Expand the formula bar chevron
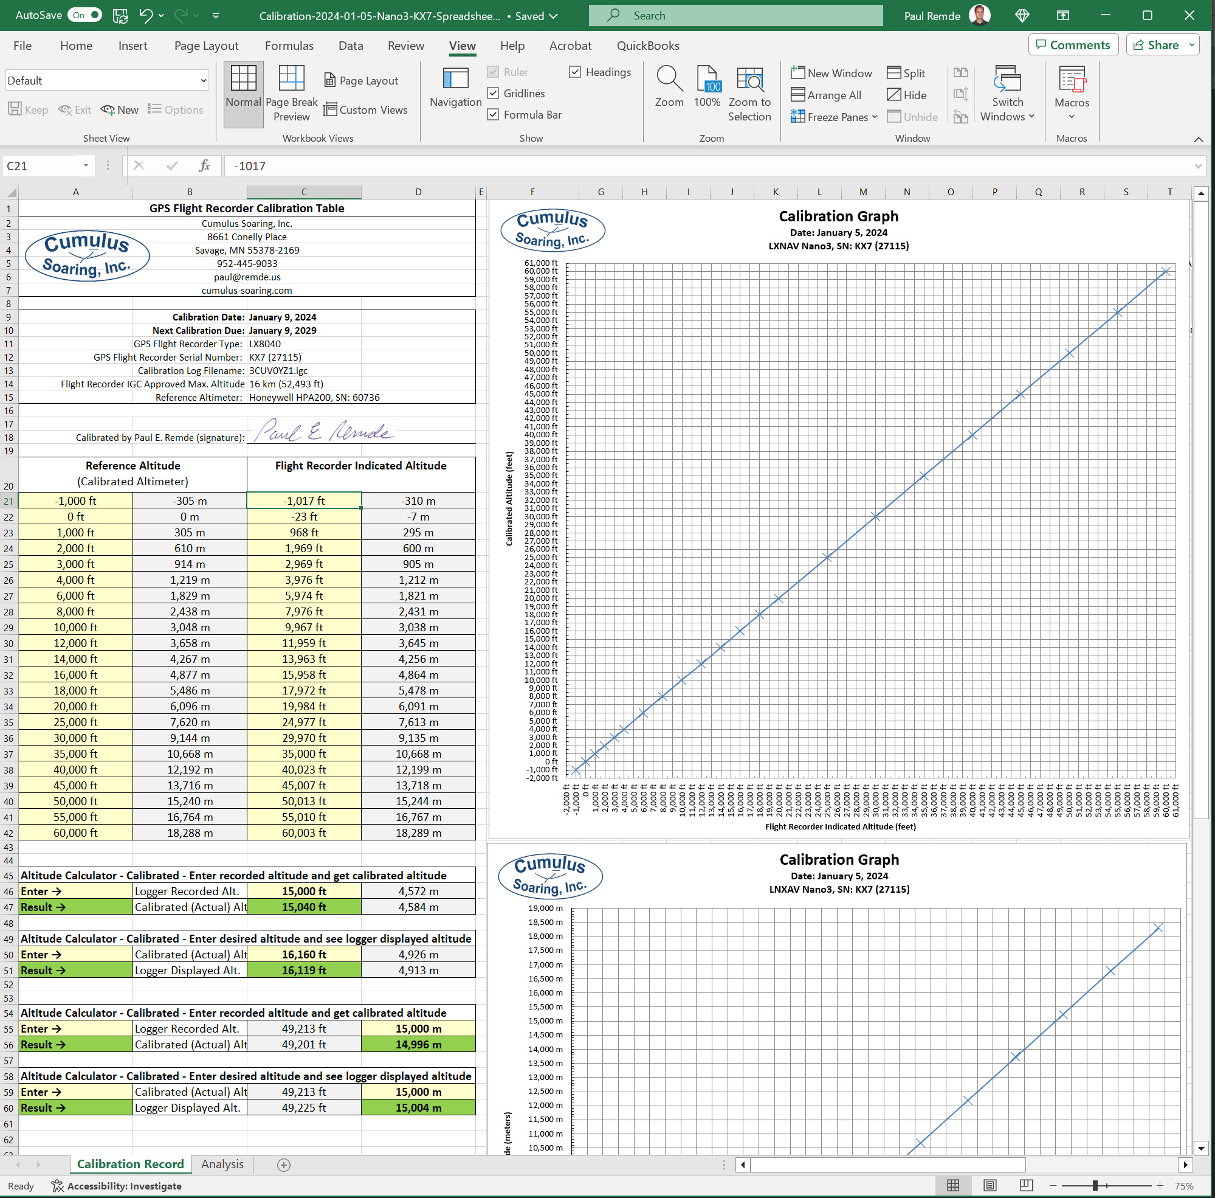Screen dimensions: 1215x1198 coord(1198,166)
